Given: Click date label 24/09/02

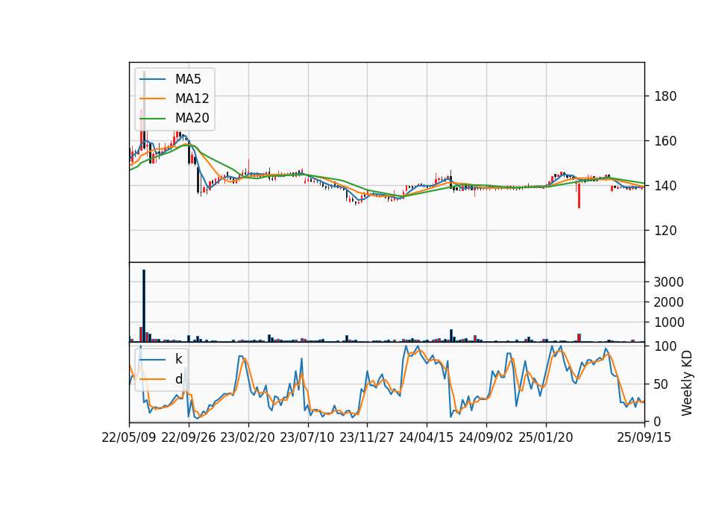Looking at the screenshot, I should (486, 437).
